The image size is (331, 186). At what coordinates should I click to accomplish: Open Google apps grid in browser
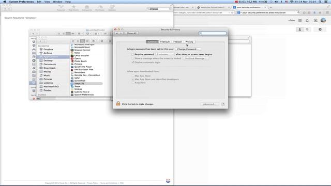pos(300,21)
